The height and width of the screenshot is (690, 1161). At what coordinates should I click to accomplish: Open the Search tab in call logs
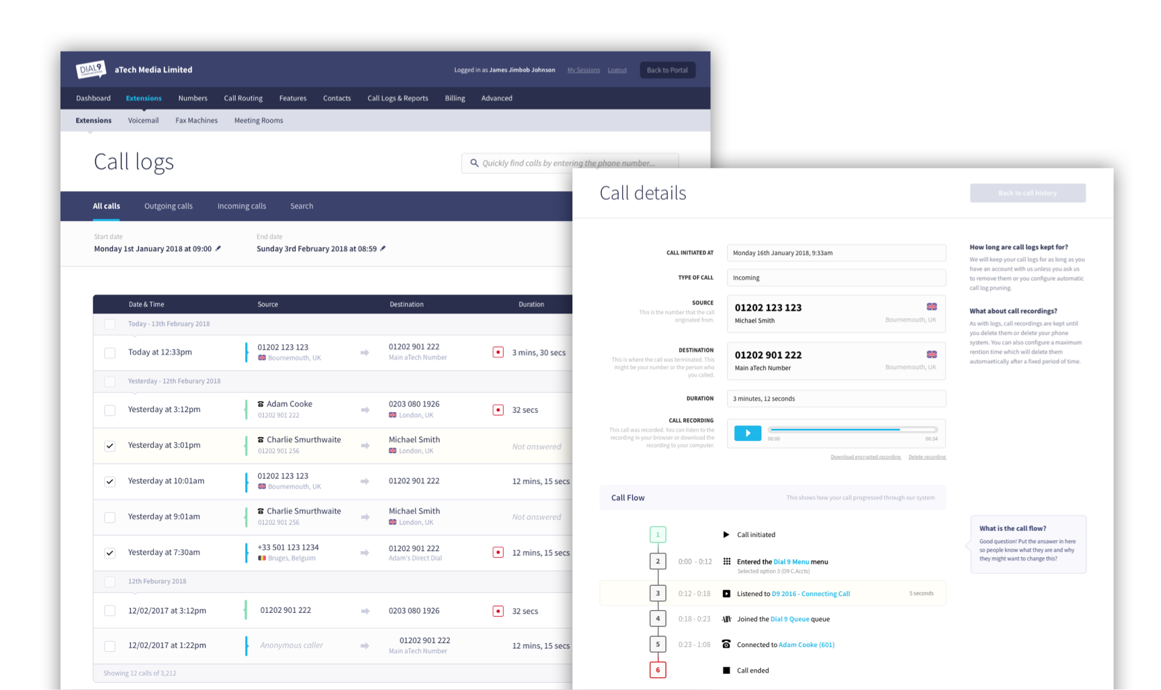point(302,206)
